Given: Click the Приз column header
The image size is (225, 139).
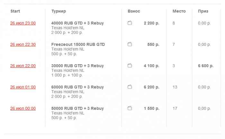Looking at the screenshot, I should 203,11.
